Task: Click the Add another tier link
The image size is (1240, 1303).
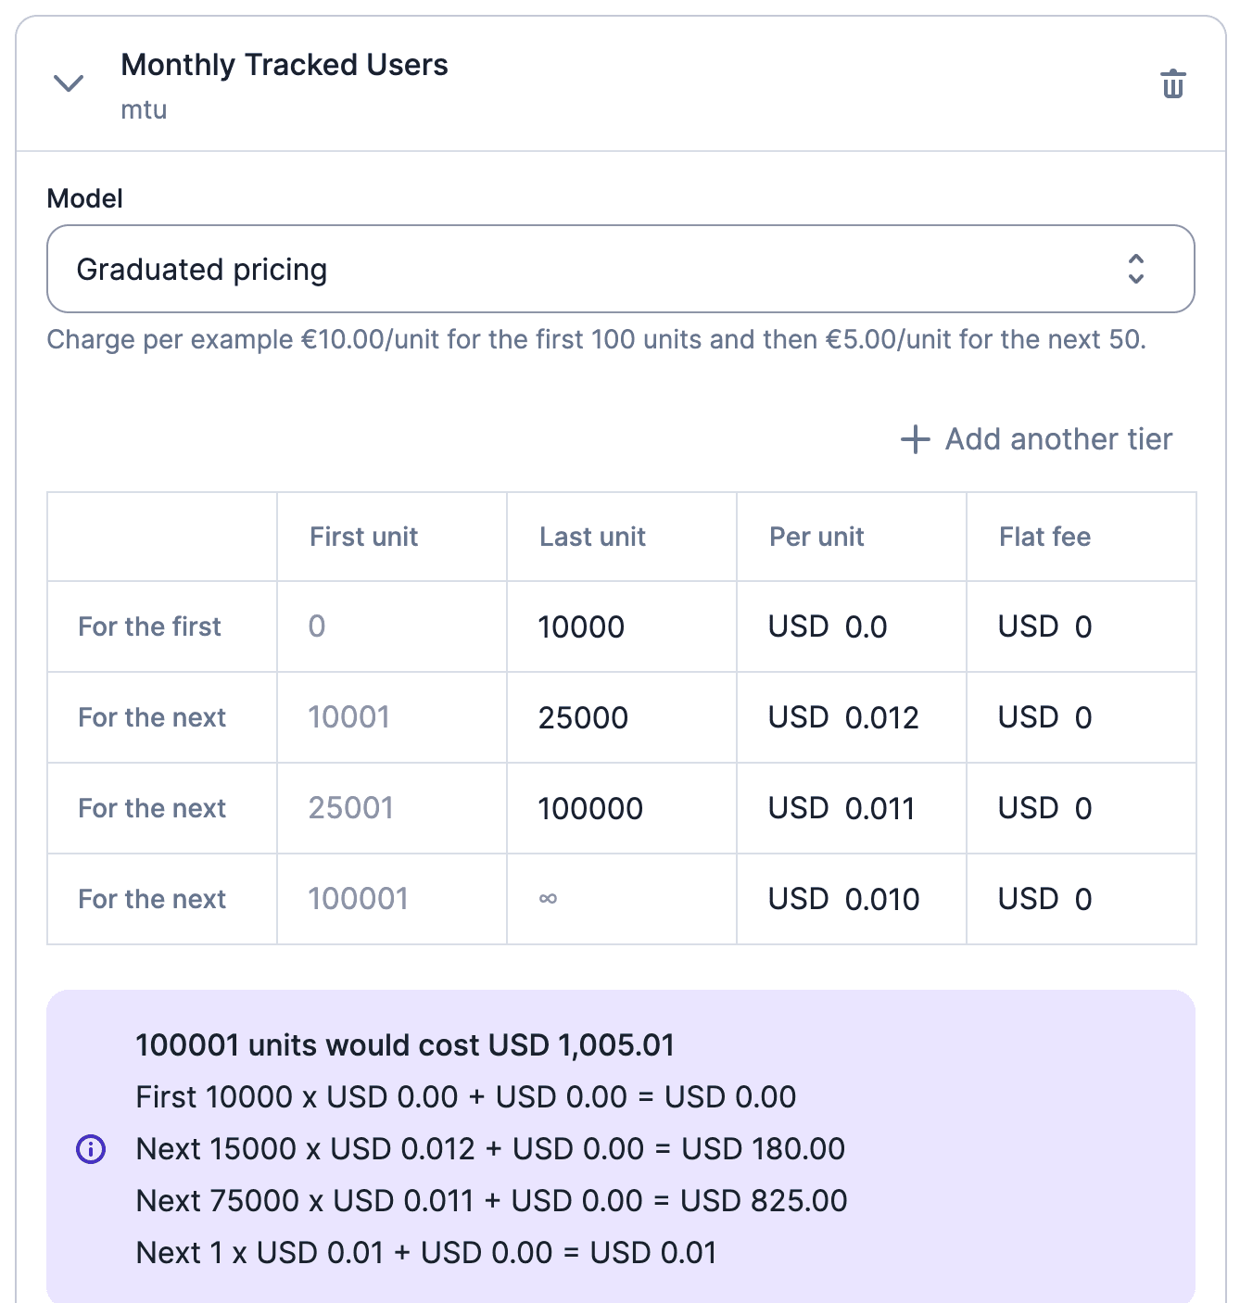Action: pos(1057,438)
